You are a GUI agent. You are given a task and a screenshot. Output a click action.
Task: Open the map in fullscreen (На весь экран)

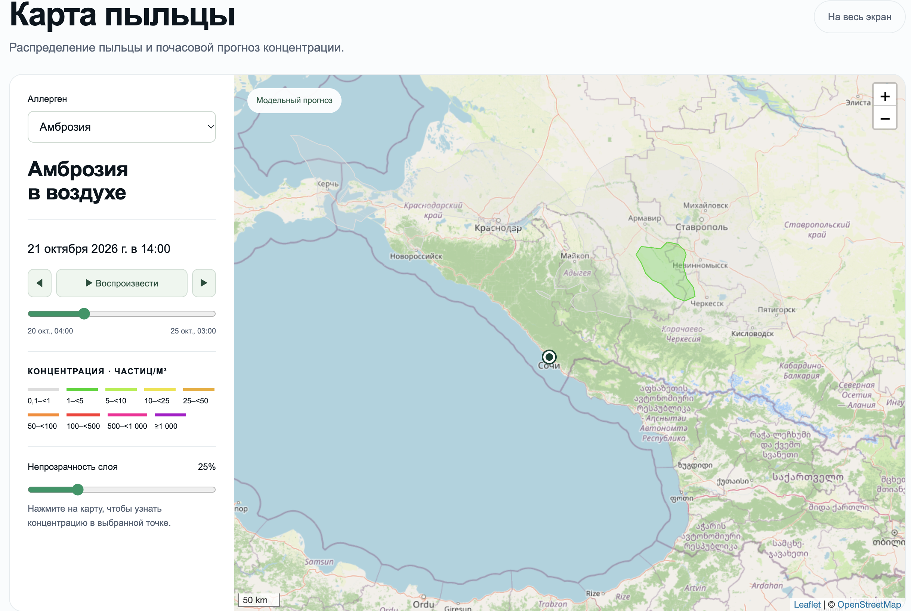[859, 17]
